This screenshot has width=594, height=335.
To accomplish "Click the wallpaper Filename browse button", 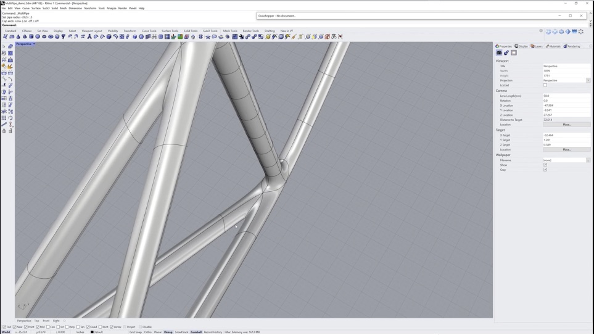I will pyautogui.click(x=588, y=160).
